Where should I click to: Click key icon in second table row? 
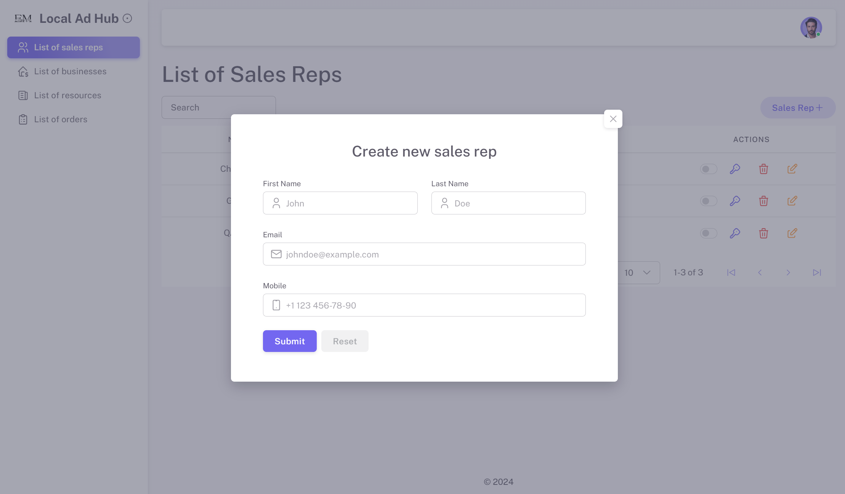click(735, 201)
